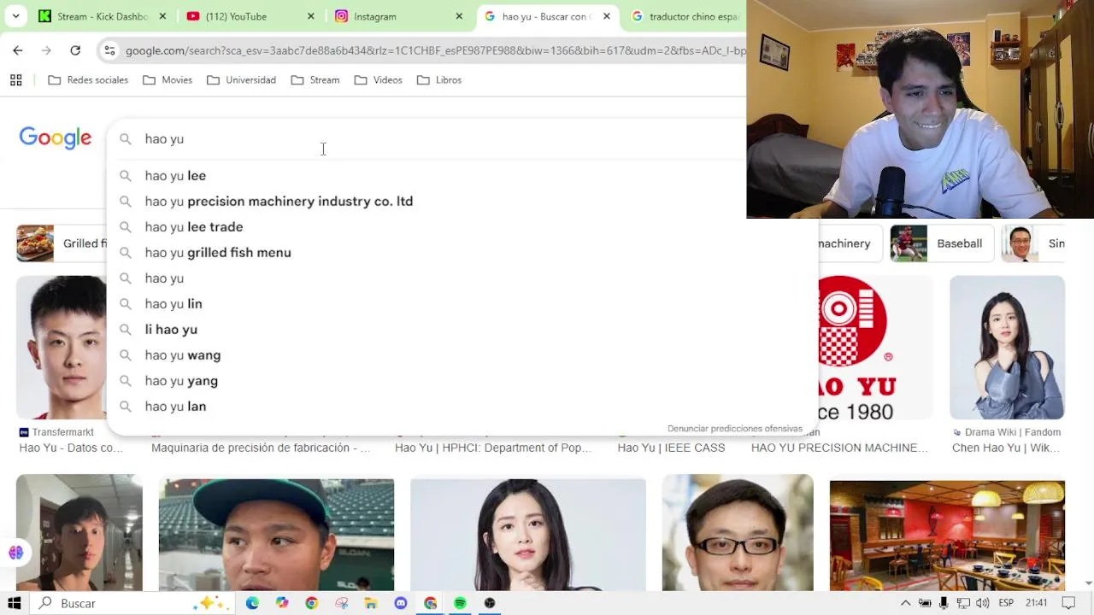
Task: Switch to the traductor chino español tab
Action: point(688,16)
